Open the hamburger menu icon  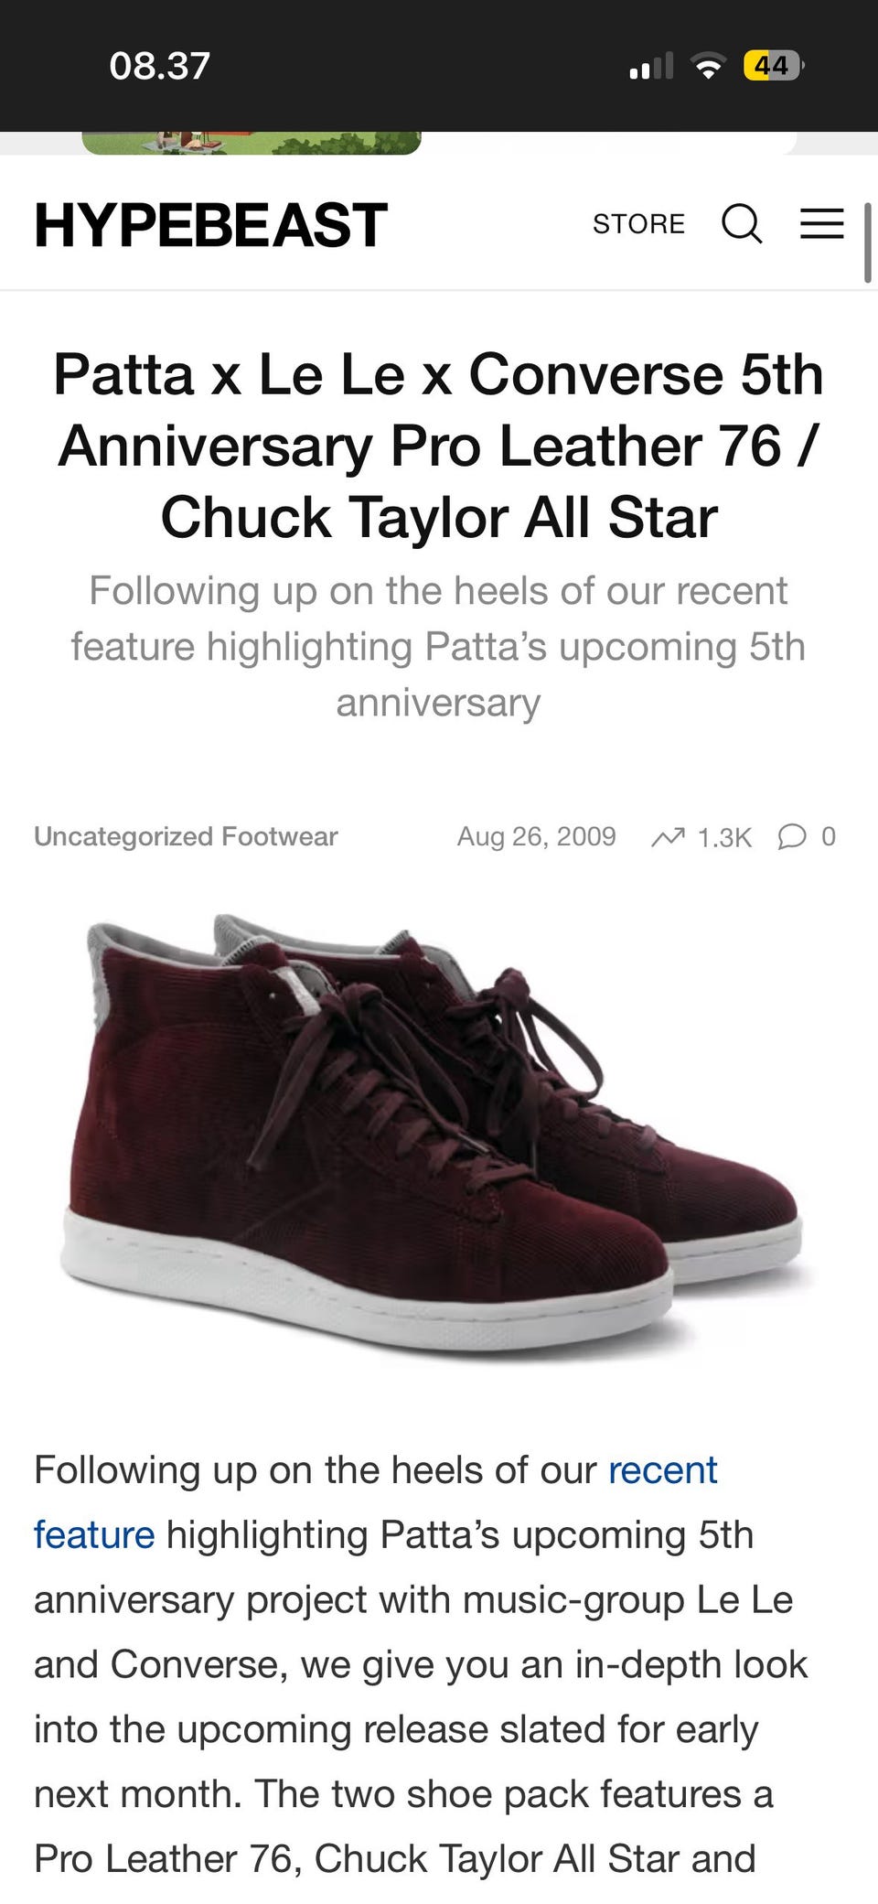[x=821, y=224]
